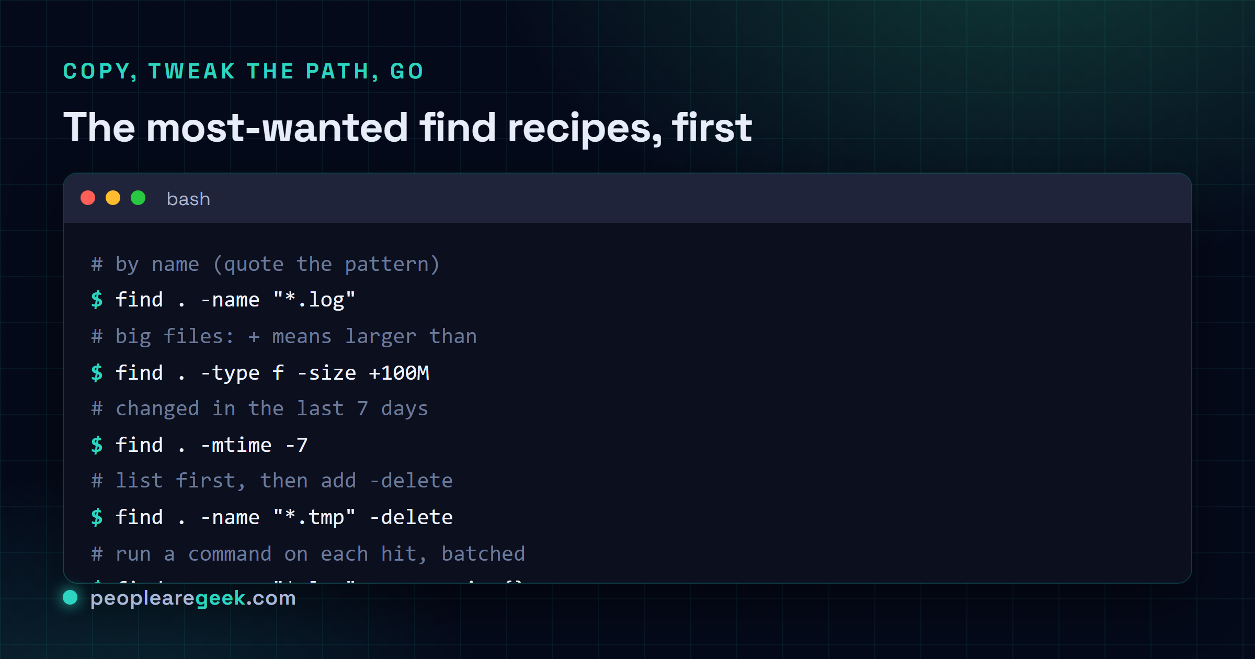Screen dimensions: 1255x659
Task: Click the '# changed in the last 7 days' comment
Action: click(260, 408)
